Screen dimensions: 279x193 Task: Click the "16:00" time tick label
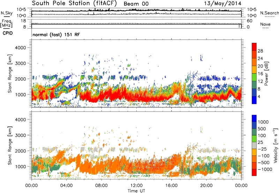171,186
